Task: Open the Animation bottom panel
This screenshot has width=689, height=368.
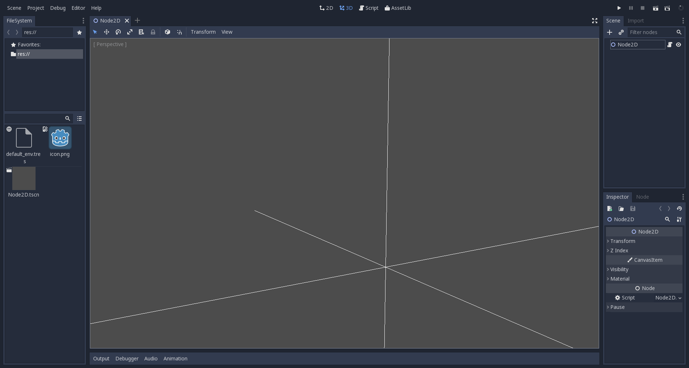Action: coord(175,359)
